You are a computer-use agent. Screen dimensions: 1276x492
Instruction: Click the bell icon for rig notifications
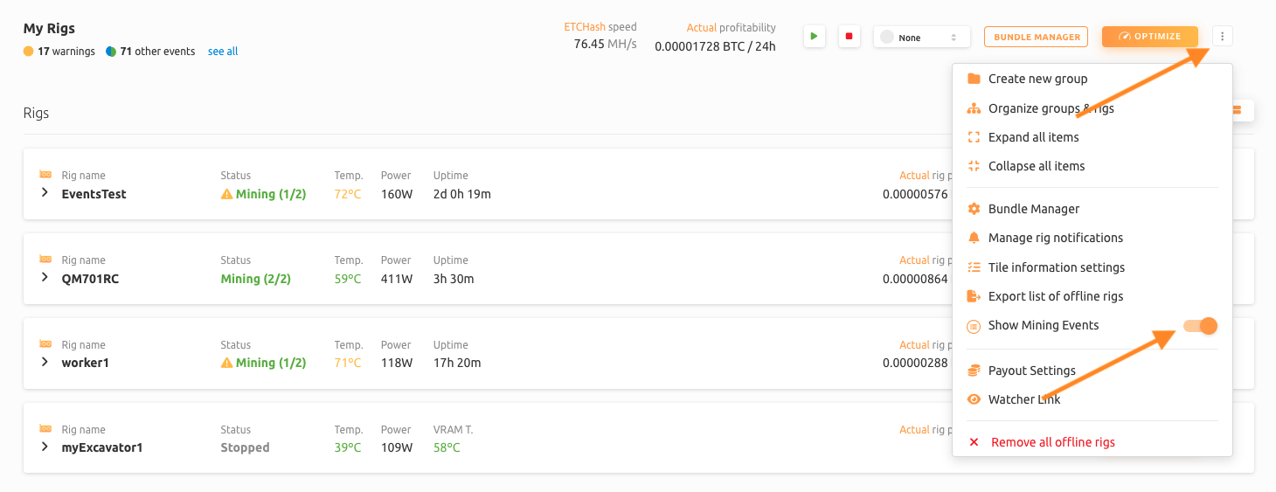(x=974, y=238)
